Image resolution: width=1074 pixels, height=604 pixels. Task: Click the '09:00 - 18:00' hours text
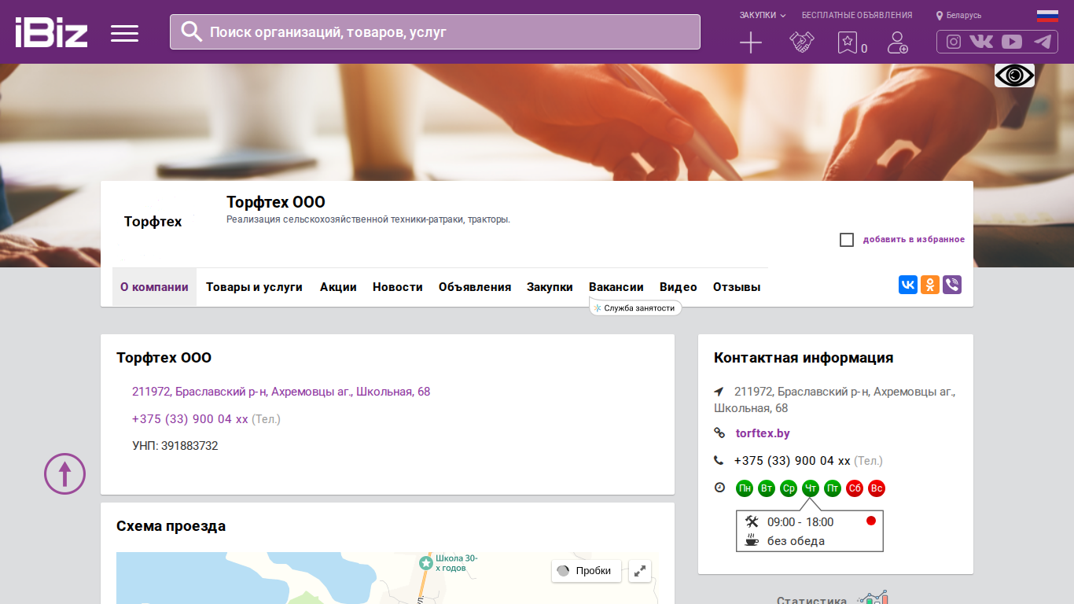[x=800, y=522]
